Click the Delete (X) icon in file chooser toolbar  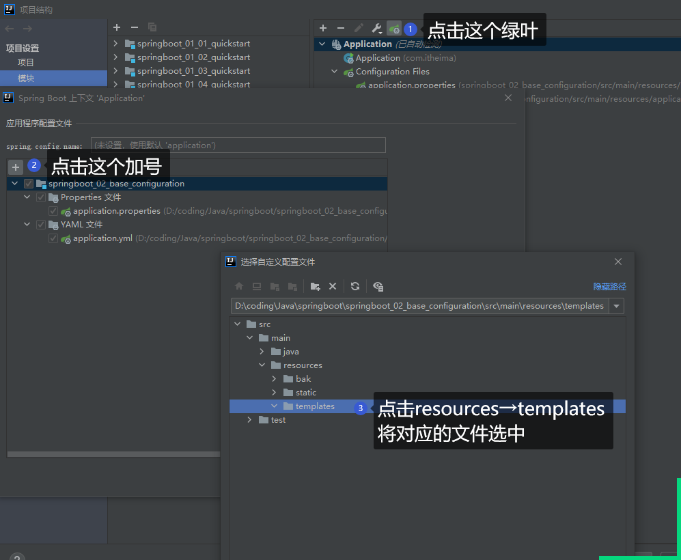click(333, 287)
